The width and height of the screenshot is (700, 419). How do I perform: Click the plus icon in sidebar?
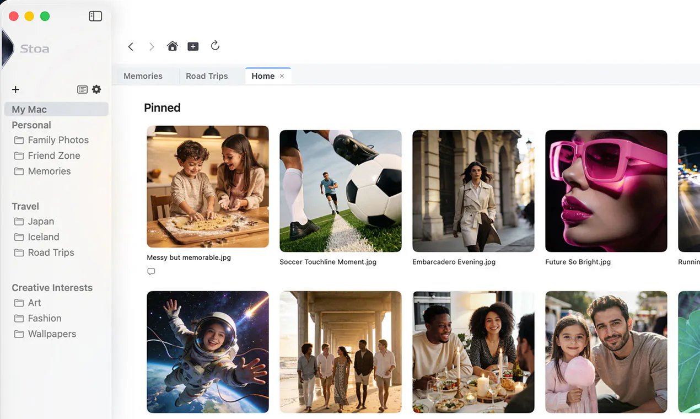(x=15, y=89)
